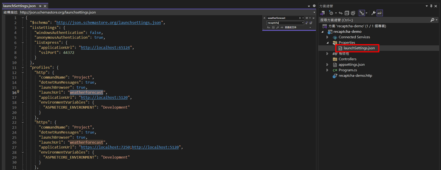441x170 pixels.
Task: Open http://localhost:5120 link on line 17
Action: pos(104,97)
